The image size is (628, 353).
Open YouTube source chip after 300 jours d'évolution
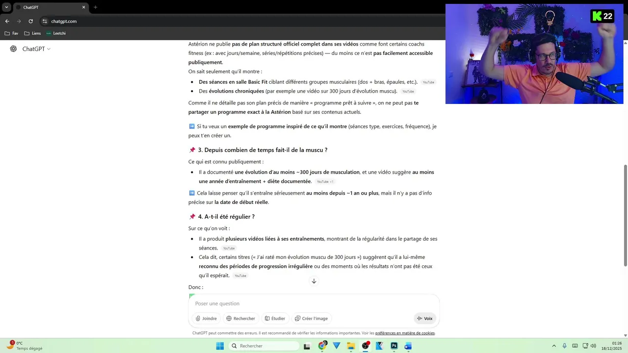tap(408, 91)
